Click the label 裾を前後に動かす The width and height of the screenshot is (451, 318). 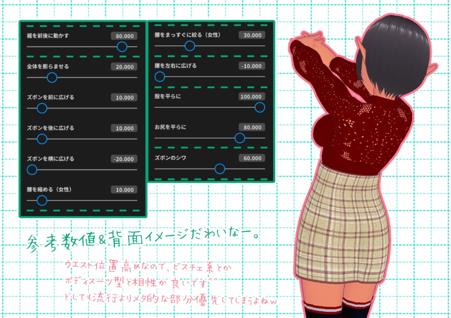pos(48,36)
